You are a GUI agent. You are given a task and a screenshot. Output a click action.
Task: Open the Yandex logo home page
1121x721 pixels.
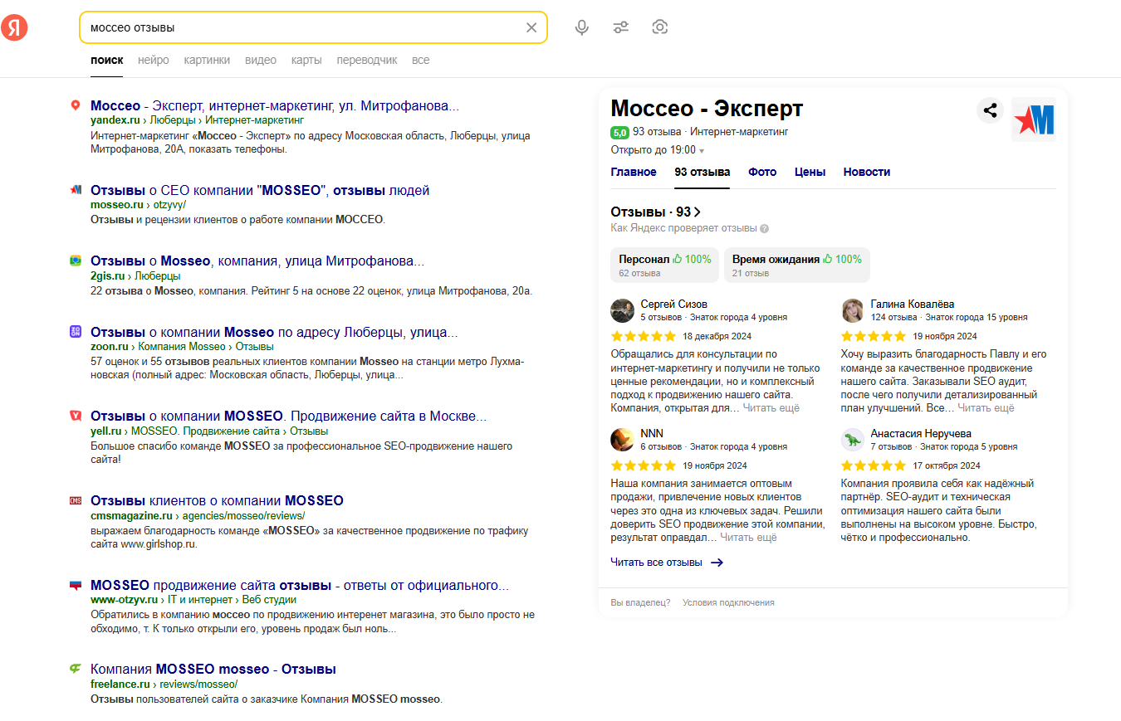click(14, 27)
